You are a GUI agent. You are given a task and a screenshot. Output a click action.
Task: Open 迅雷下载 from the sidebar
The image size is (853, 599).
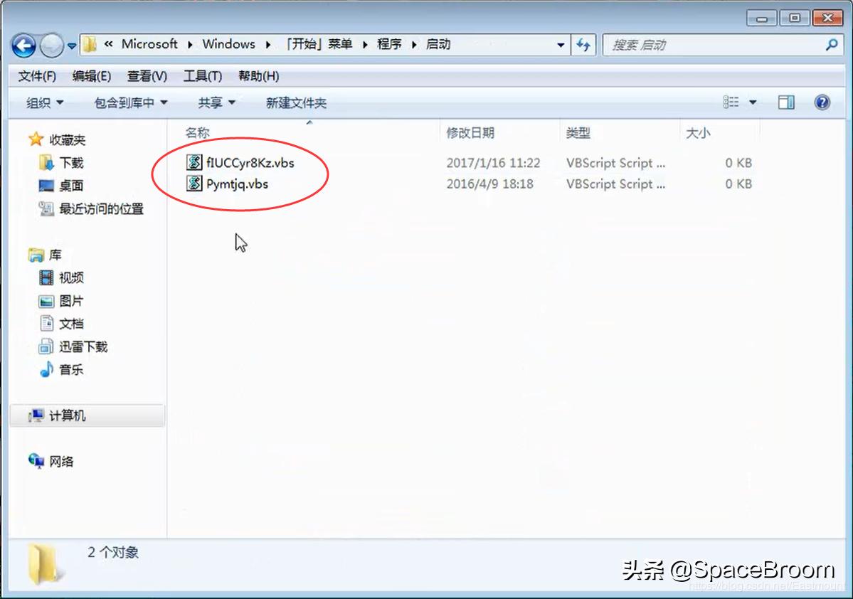83,346
